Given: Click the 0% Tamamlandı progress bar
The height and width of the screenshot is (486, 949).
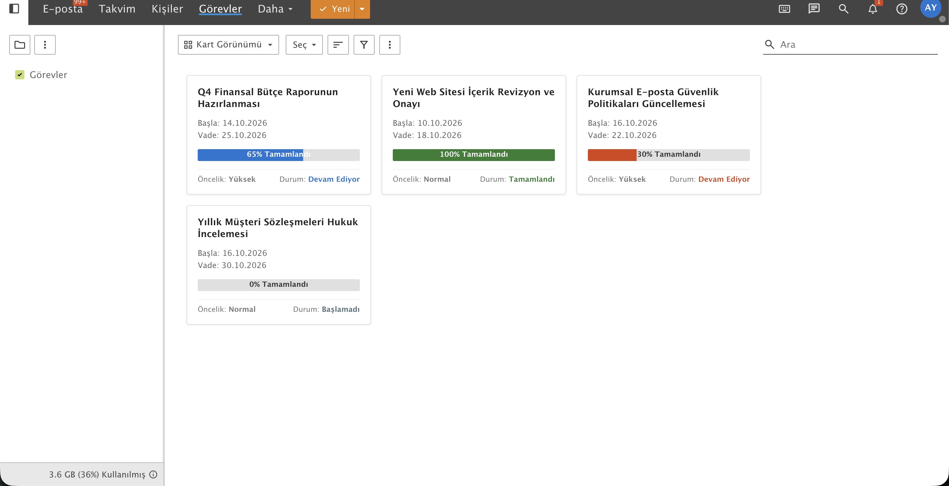Looking at the screenshot, I should click(x=278, y=284).
